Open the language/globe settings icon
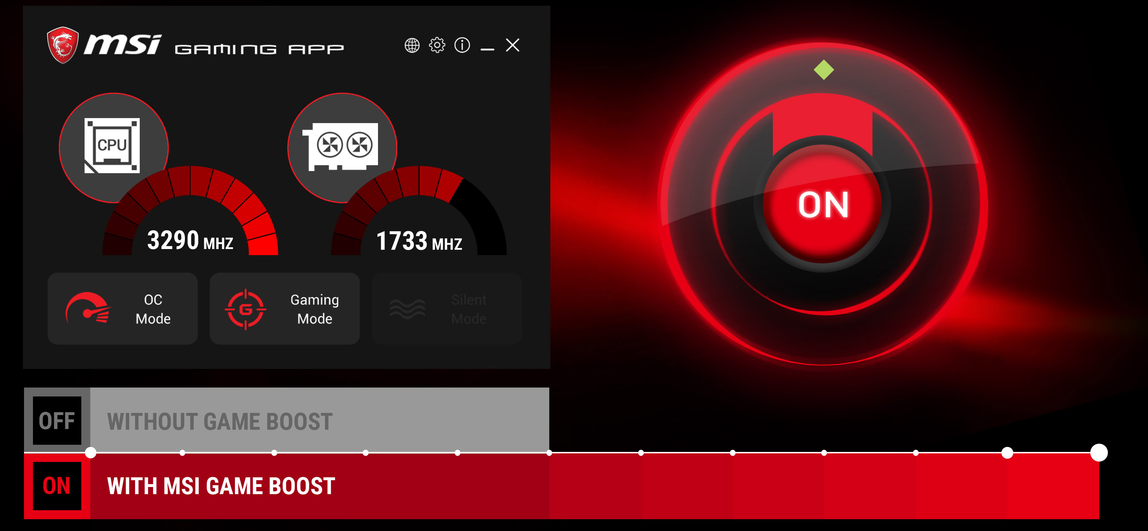The image size is (1148, 531). (x=411, y=46)
